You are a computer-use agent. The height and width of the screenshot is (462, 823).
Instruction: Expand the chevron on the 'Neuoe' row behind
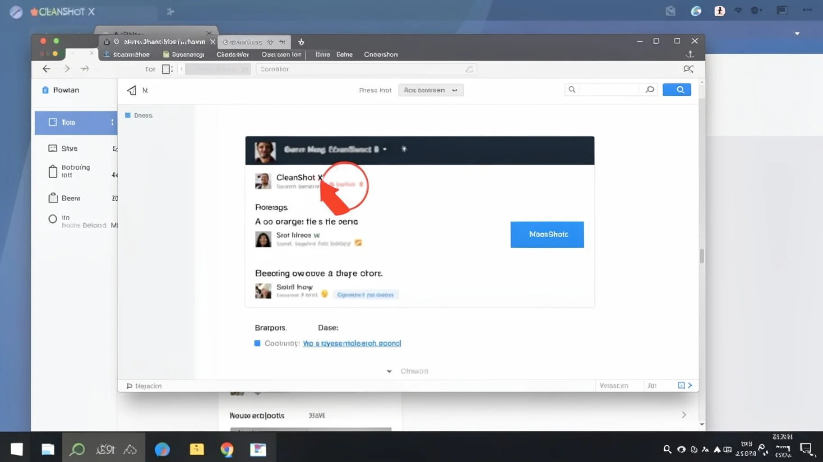[x=684, y=415]
